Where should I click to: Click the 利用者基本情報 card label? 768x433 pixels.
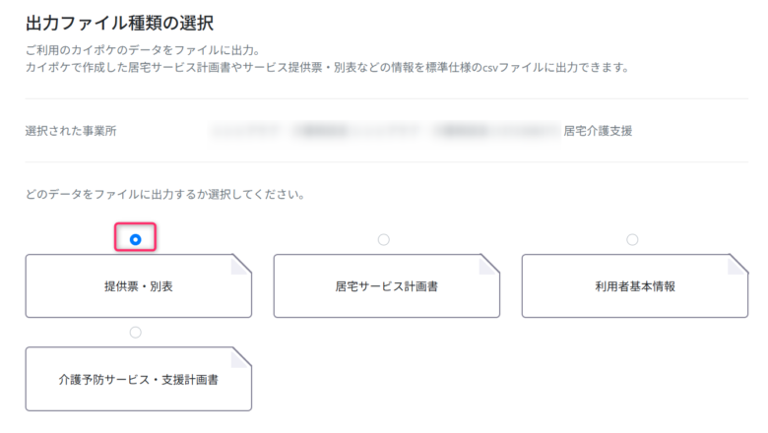(635, 286)
